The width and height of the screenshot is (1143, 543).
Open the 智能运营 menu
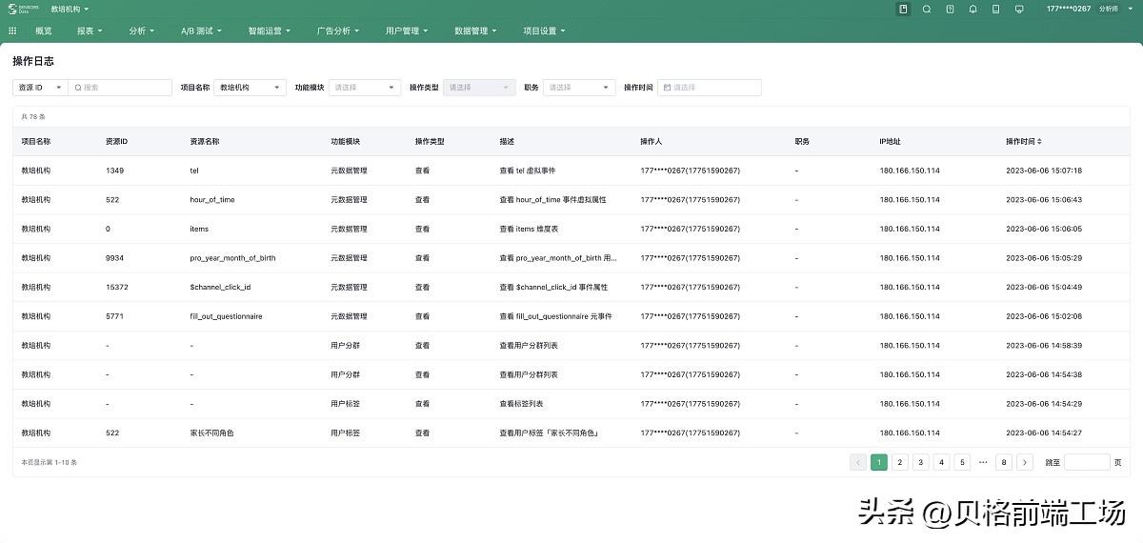(269, 30)
